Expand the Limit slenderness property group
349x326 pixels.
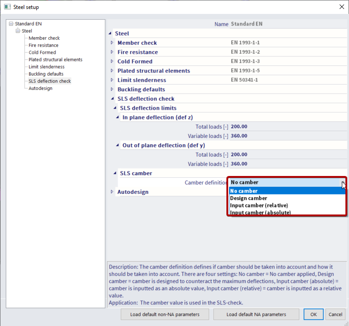click(112, 80)
